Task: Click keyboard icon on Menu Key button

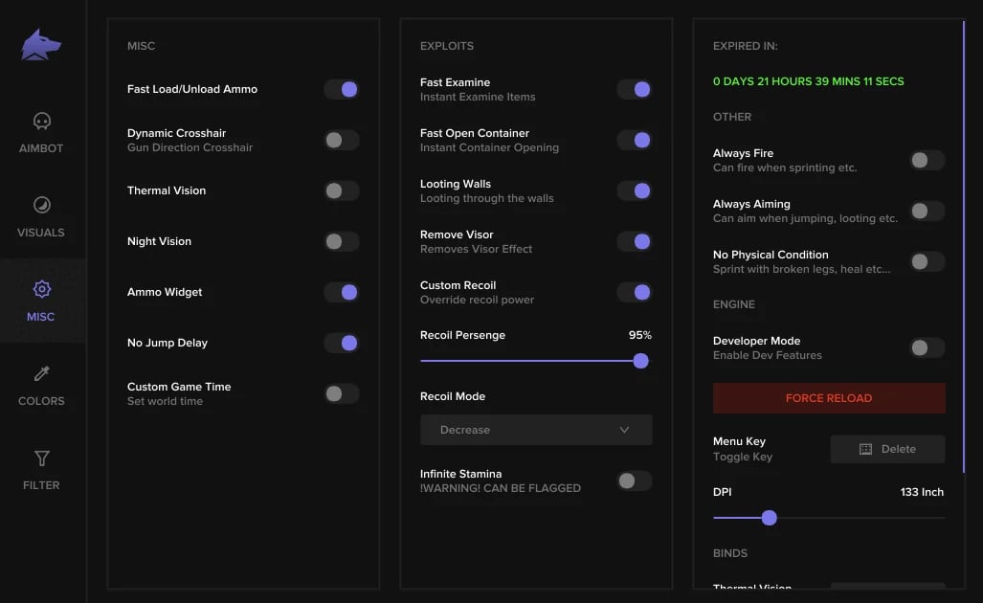Action: pyautogui.click(x=865, y=449)
